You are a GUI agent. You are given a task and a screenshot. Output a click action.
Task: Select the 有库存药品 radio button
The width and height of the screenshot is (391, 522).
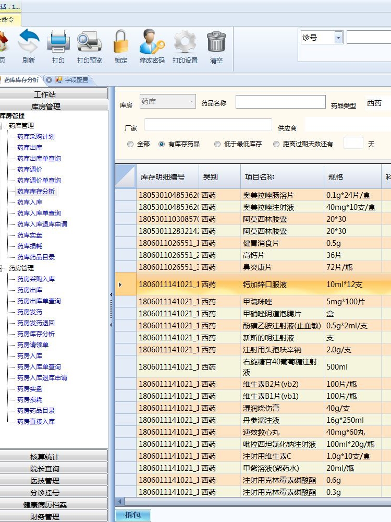pos(162,144)
